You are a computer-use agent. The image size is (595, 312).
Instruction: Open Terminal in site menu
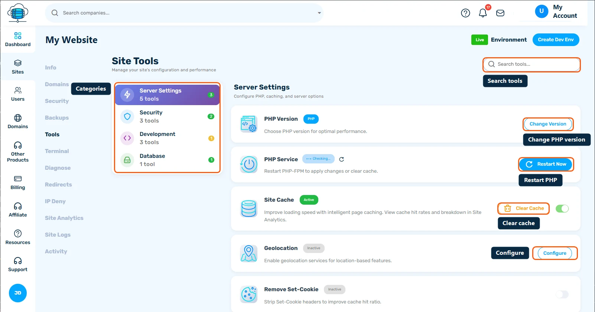[x=57, y=151]
